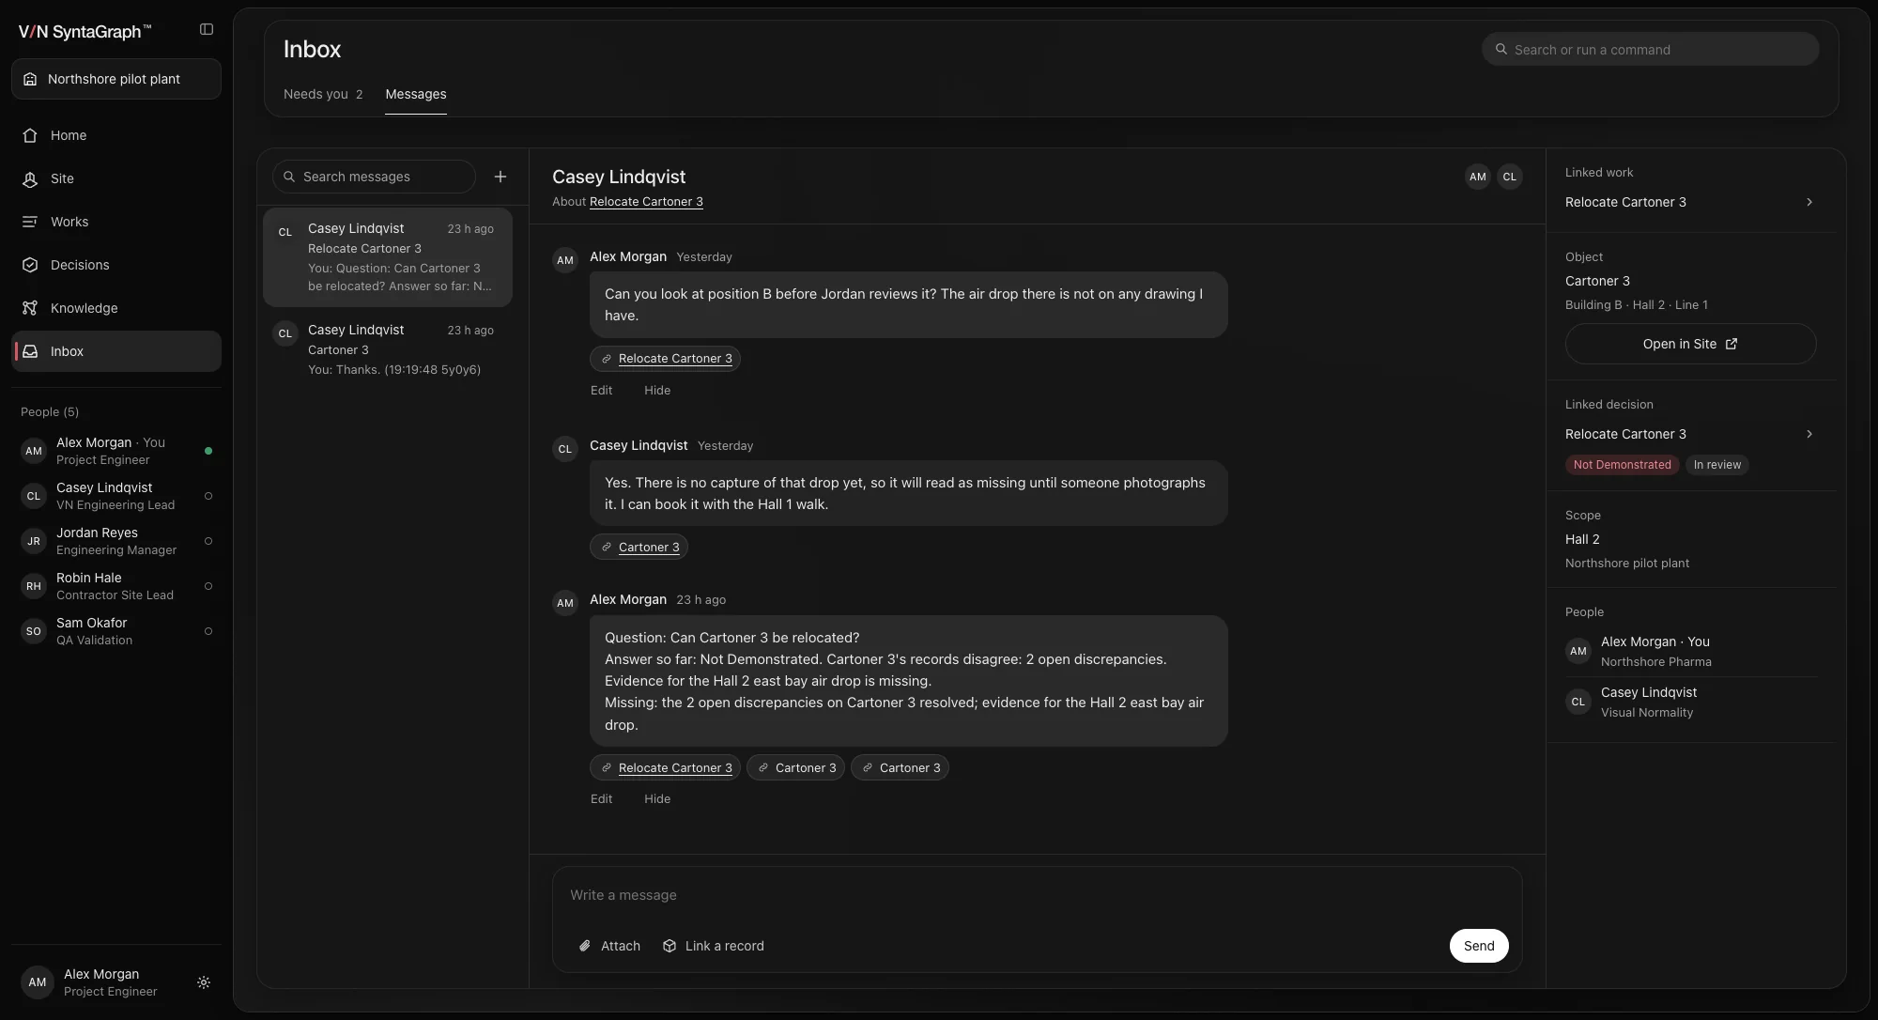Image resolution: width=1878 pixels, height=1020 pixels.
Task: Select Inbox in the sidebar
Action: [116, 351]
